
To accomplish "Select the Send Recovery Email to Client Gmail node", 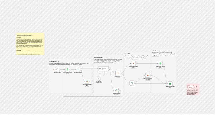I will point(133,64).
